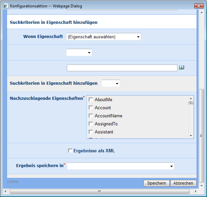Check the Assistant property checkbox

coord(91,132)
